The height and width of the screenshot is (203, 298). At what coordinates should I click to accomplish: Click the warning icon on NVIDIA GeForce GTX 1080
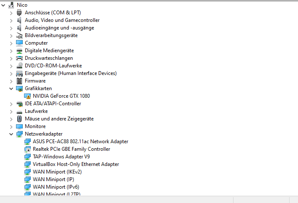[27, 96]
